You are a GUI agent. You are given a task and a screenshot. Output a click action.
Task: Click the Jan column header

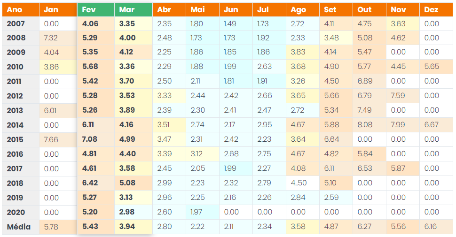tap(58, 9)
